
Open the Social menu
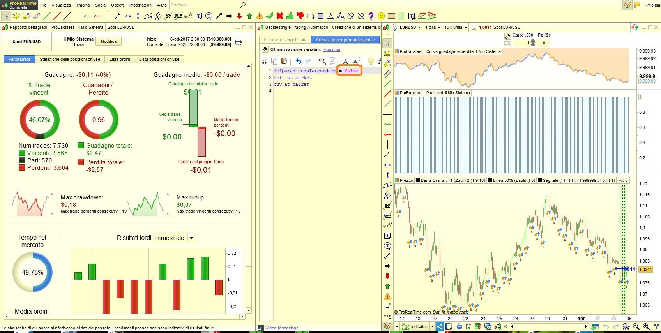(101, 5)
